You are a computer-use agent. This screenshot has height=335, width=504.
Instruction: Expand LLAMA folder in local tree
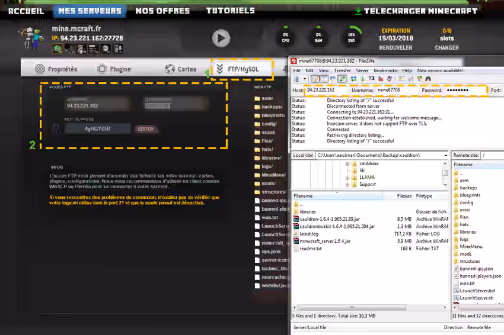click(x=347, y=178)
